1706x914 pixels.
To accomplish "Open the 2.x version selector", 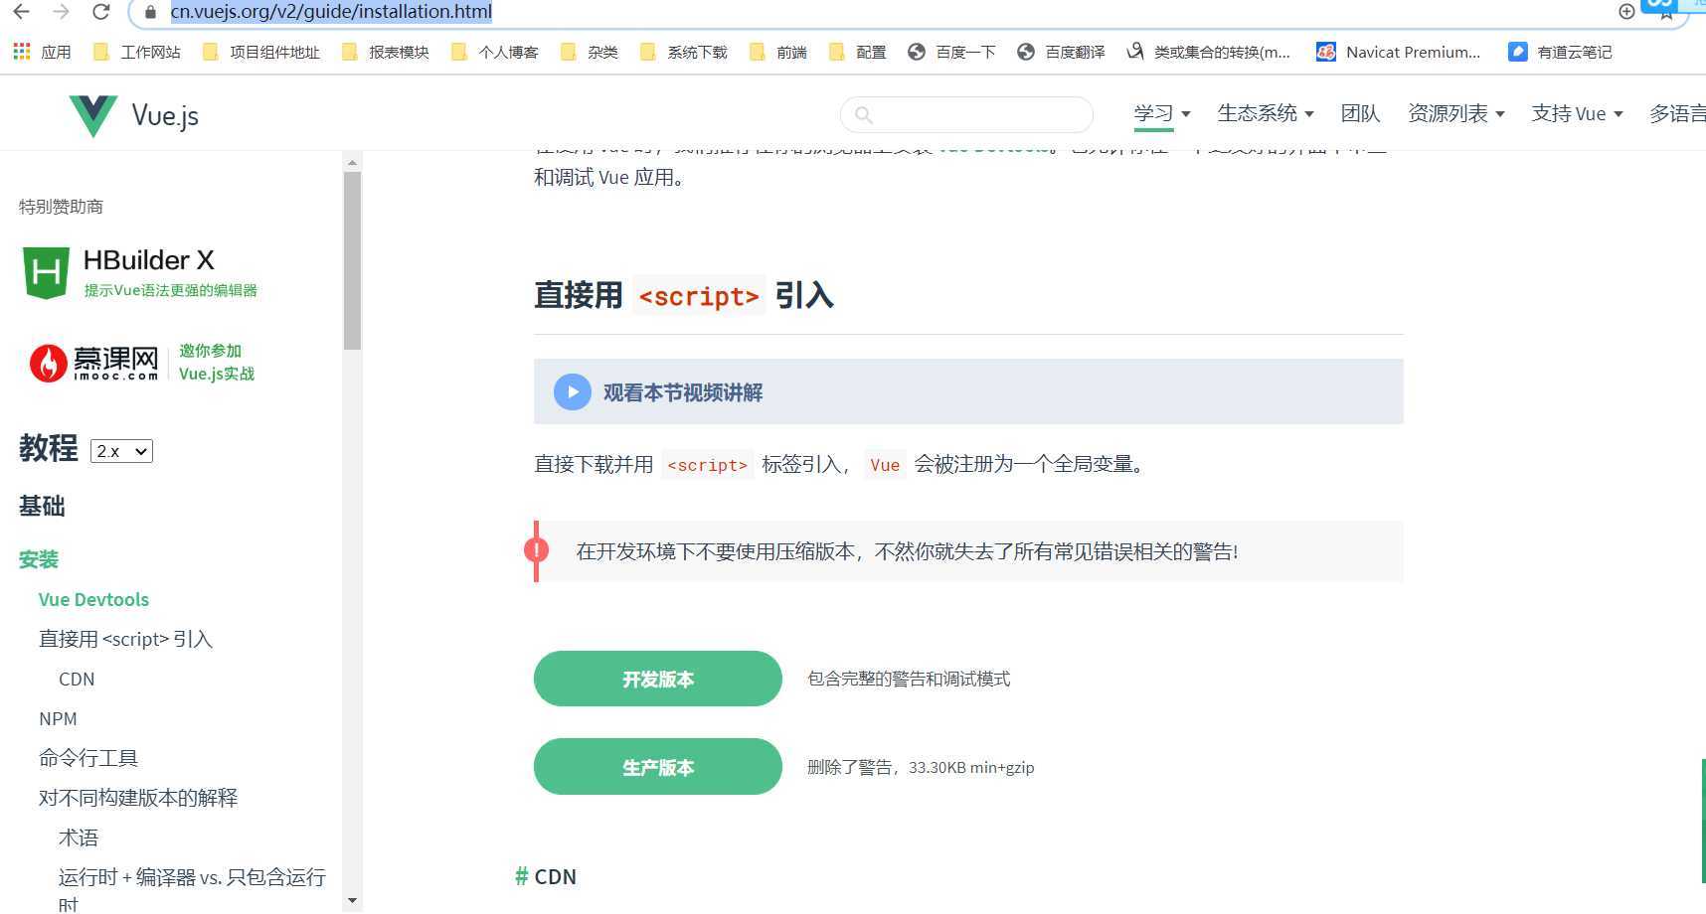I will [x=121, y=451].
